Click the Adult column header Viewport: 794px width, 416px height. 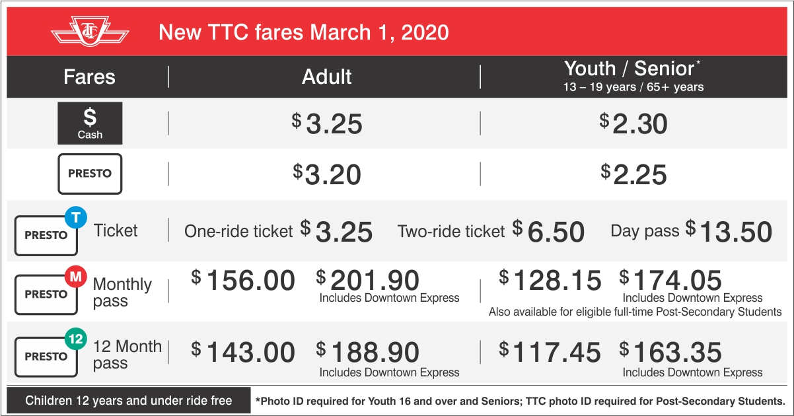tap(327, 77)
